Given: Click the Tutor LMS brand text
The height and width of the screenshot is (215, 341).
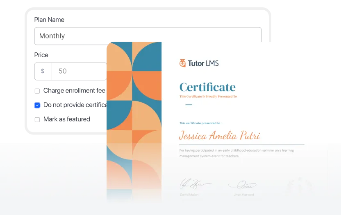Looking at the screenshot, I should [x=203, y=63].
